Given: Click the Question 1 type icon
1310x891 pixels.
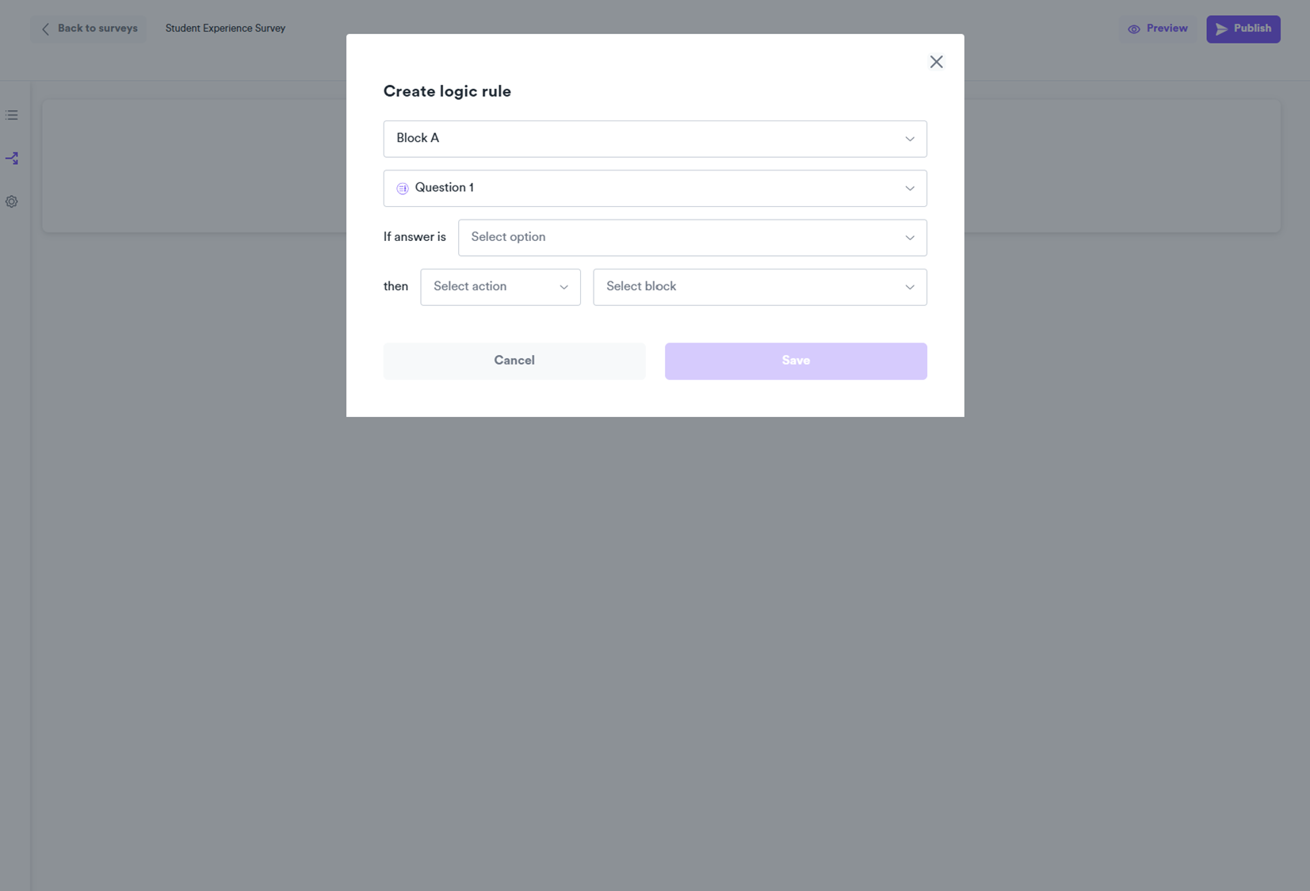Looking at the screenshot, I should tap(403, 189).
